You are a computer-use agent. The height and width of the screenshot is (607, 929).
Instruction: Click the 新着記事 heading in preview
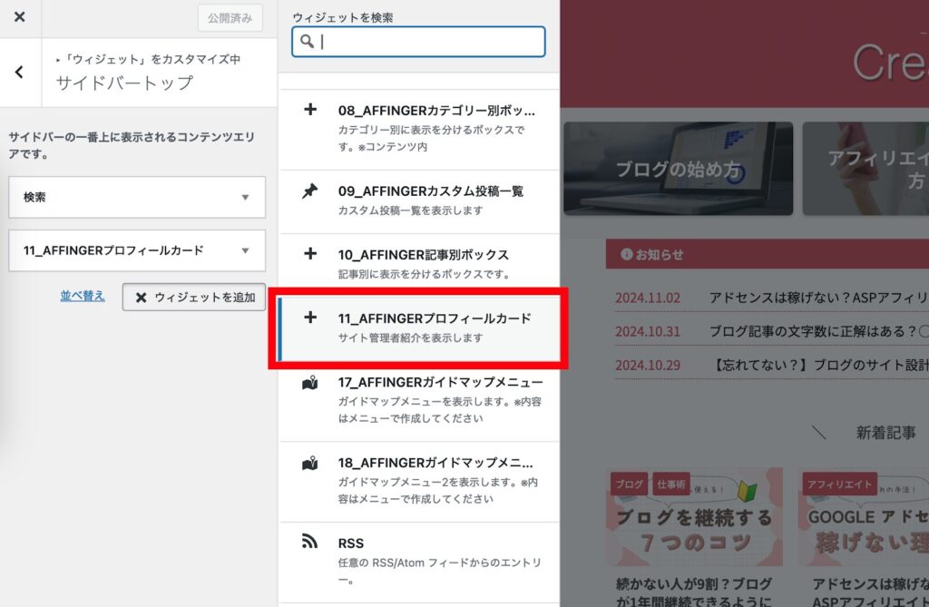pos(885,433)
